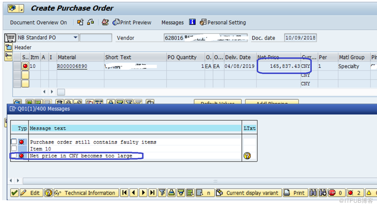
Task: Click the messages horizontal scrollbar track
Action: tap(200, 181)
